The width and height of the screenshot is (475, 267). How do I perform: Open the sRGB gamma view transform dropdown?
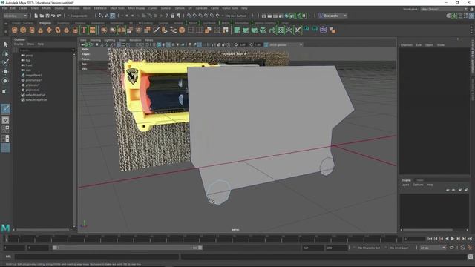[286, 44]
